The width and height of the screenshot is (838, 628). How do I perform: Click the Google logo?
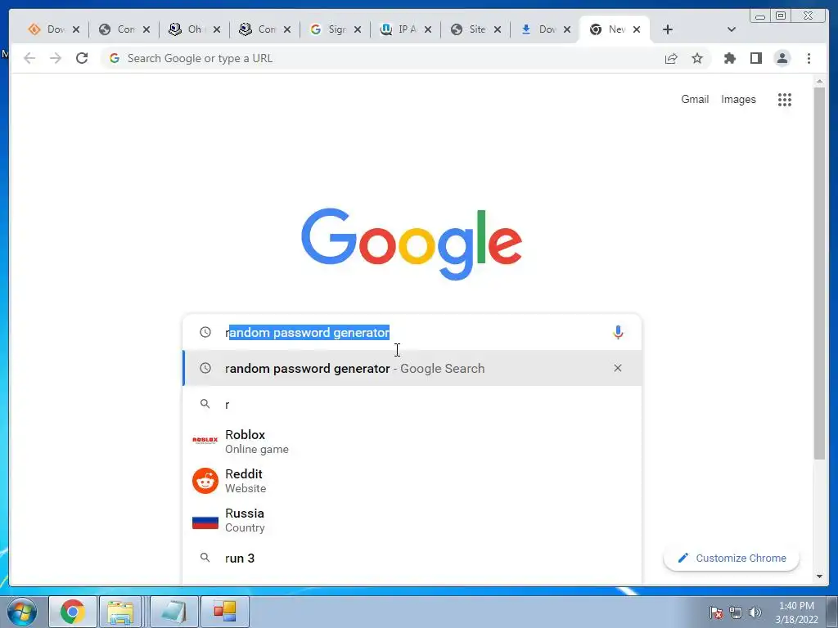click(x=412, y=244)
